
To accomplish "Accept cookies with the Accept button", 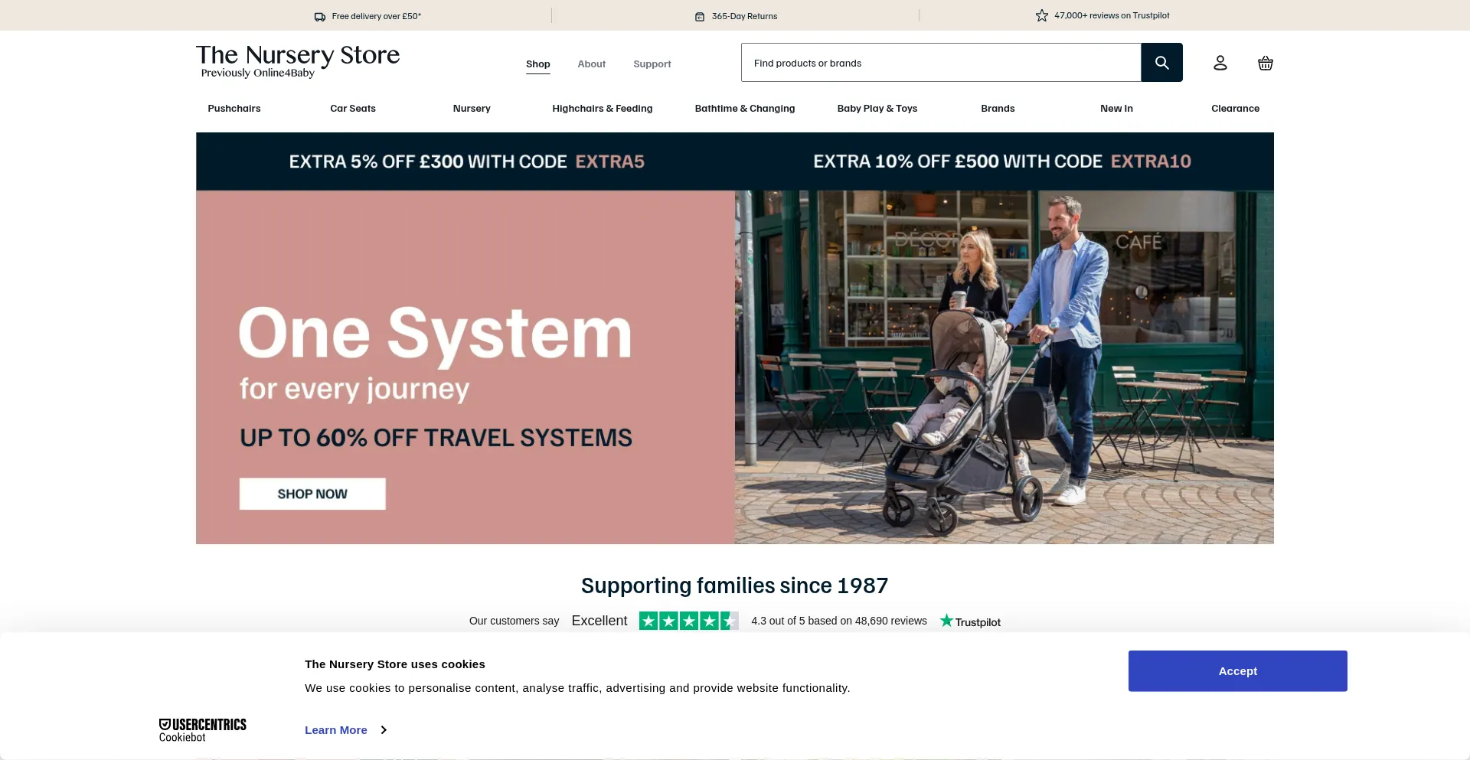I will click(x=1238, y=671).
